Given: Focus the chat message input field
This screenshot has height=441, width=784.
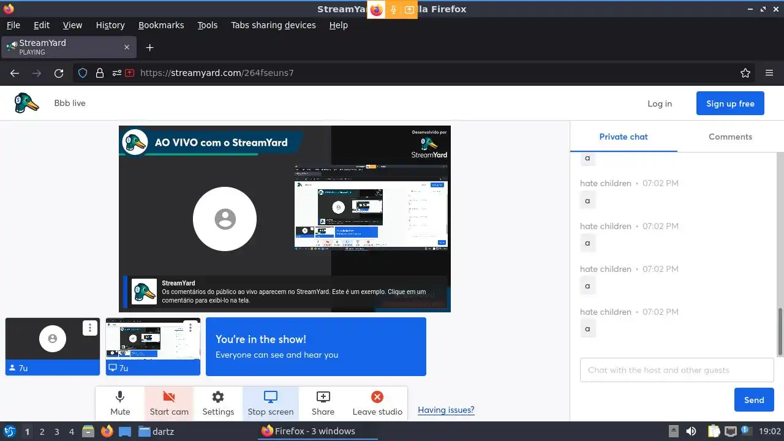Looking at the screenshot, I should point(677,370).
